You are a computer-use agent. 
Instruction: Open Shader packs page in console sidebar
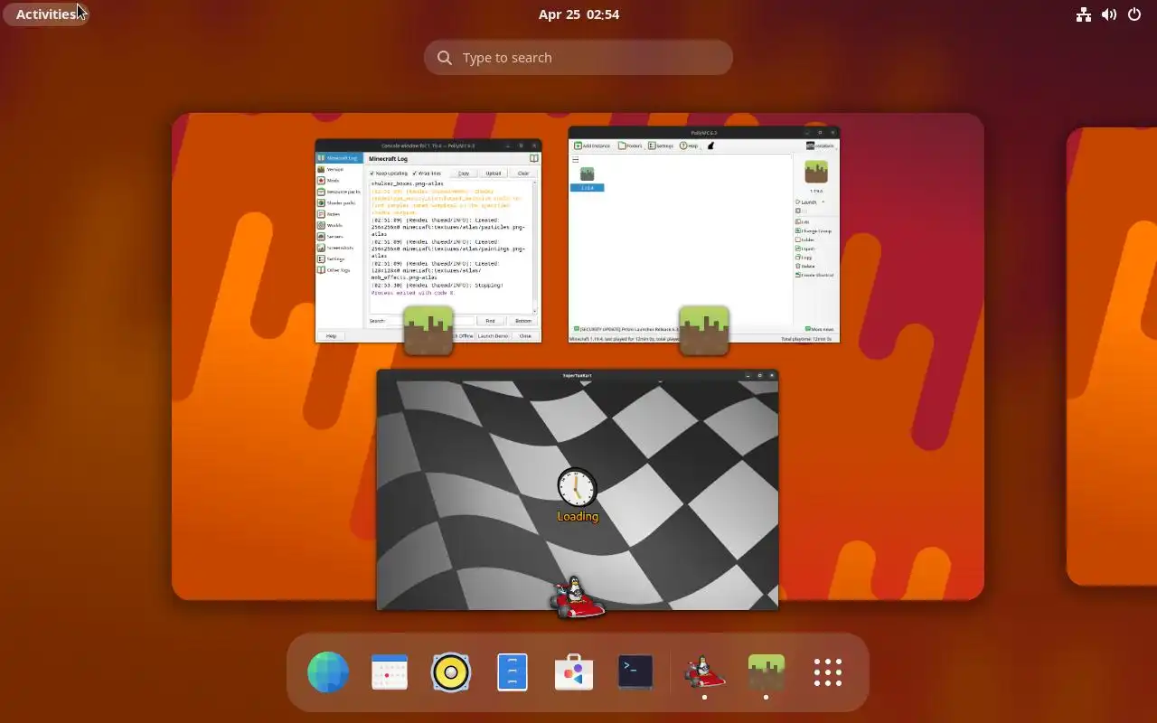pyautogui.click(x=338, y=202)
